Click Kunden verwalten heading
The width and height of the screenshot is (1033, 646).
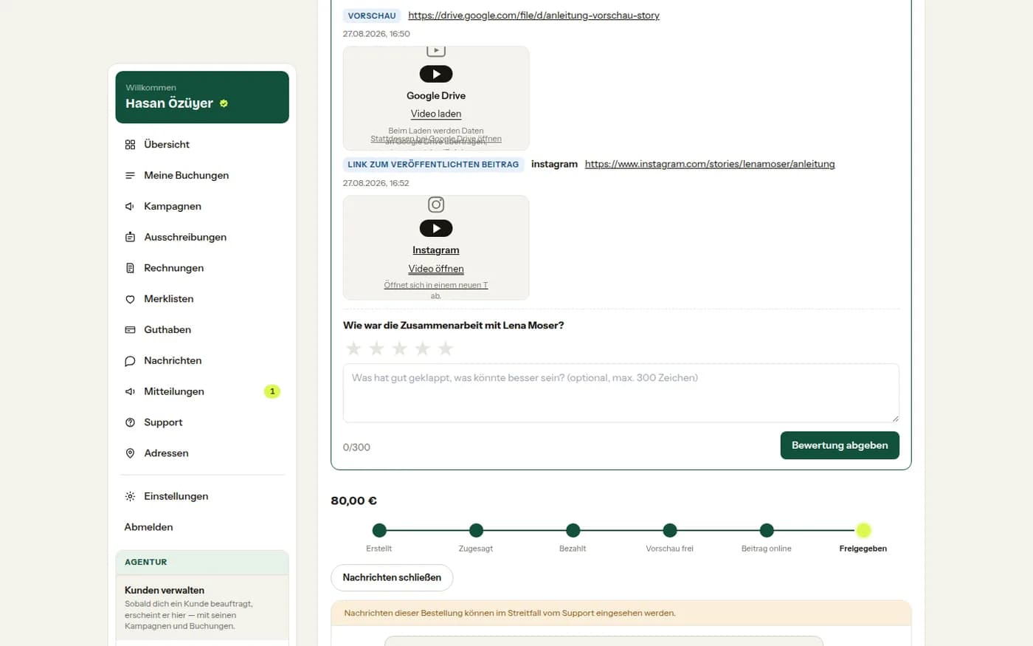165,590
